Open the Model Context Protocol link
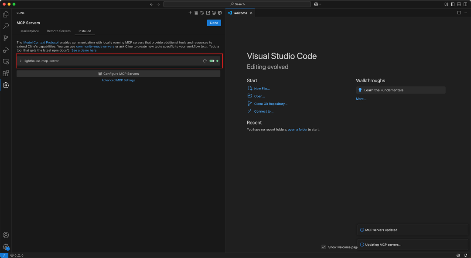 [41, 43]
